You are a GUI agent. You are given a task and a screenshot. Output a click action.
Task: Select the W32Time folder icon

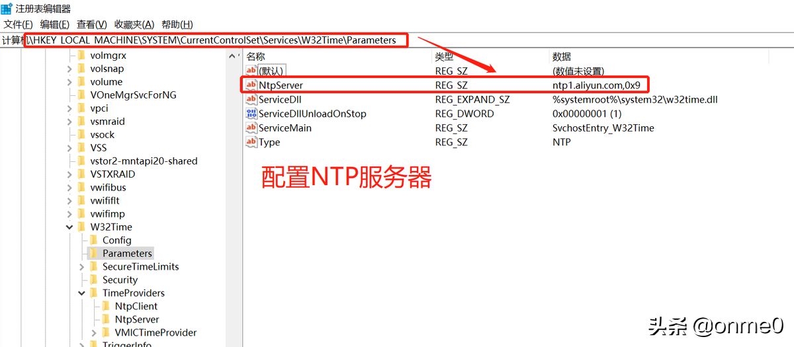coord(82,227)
